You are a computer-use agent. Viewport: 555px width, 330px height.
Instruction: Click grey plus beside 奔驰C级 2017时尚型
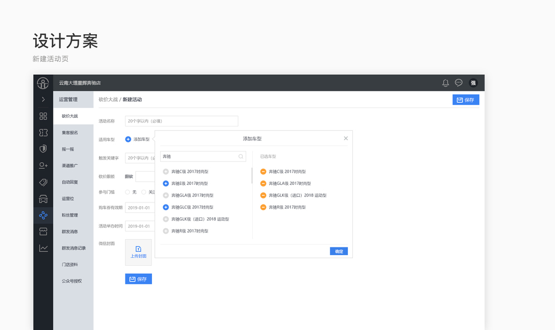coord(166,172)
